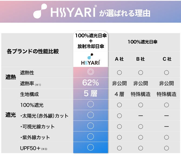The image size is (181, 156).
Task: Click A社's 非公開 cell in 遮熱率 row
Action: point(119,83)
